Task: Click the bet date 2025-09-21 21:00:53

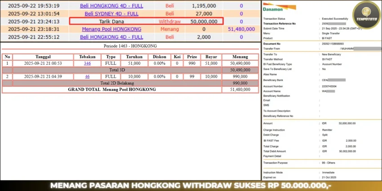Action: (43, 63)
